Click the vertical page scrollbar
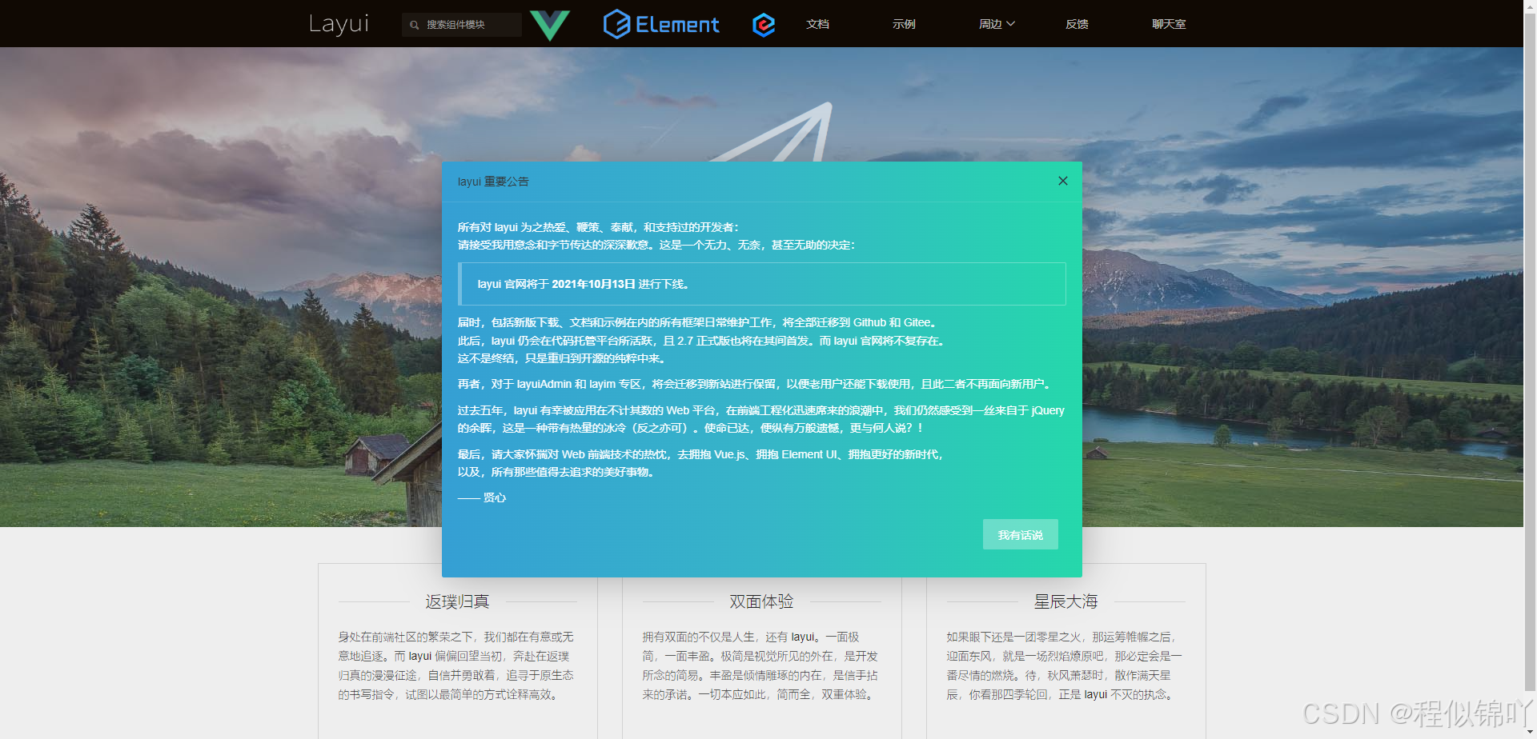 (1530, 352)
